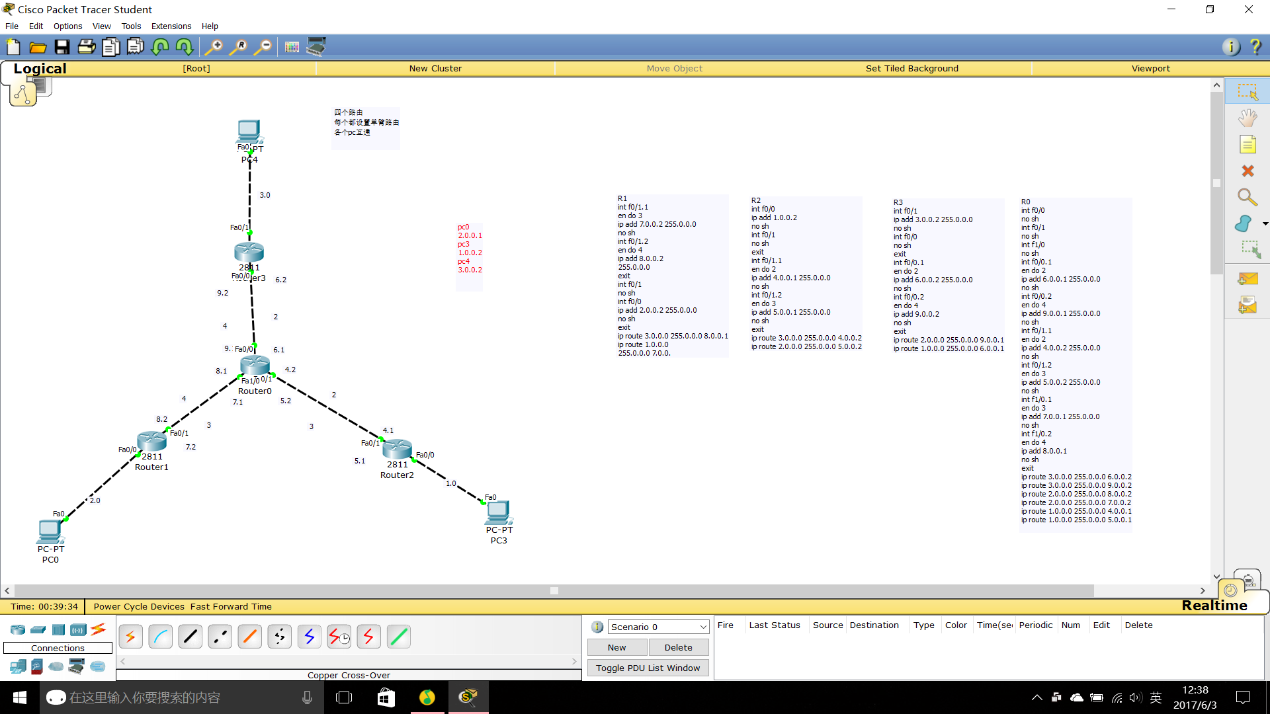
Task: Toggle the Realtime mode tab
Action: (x=1214, y=606)
